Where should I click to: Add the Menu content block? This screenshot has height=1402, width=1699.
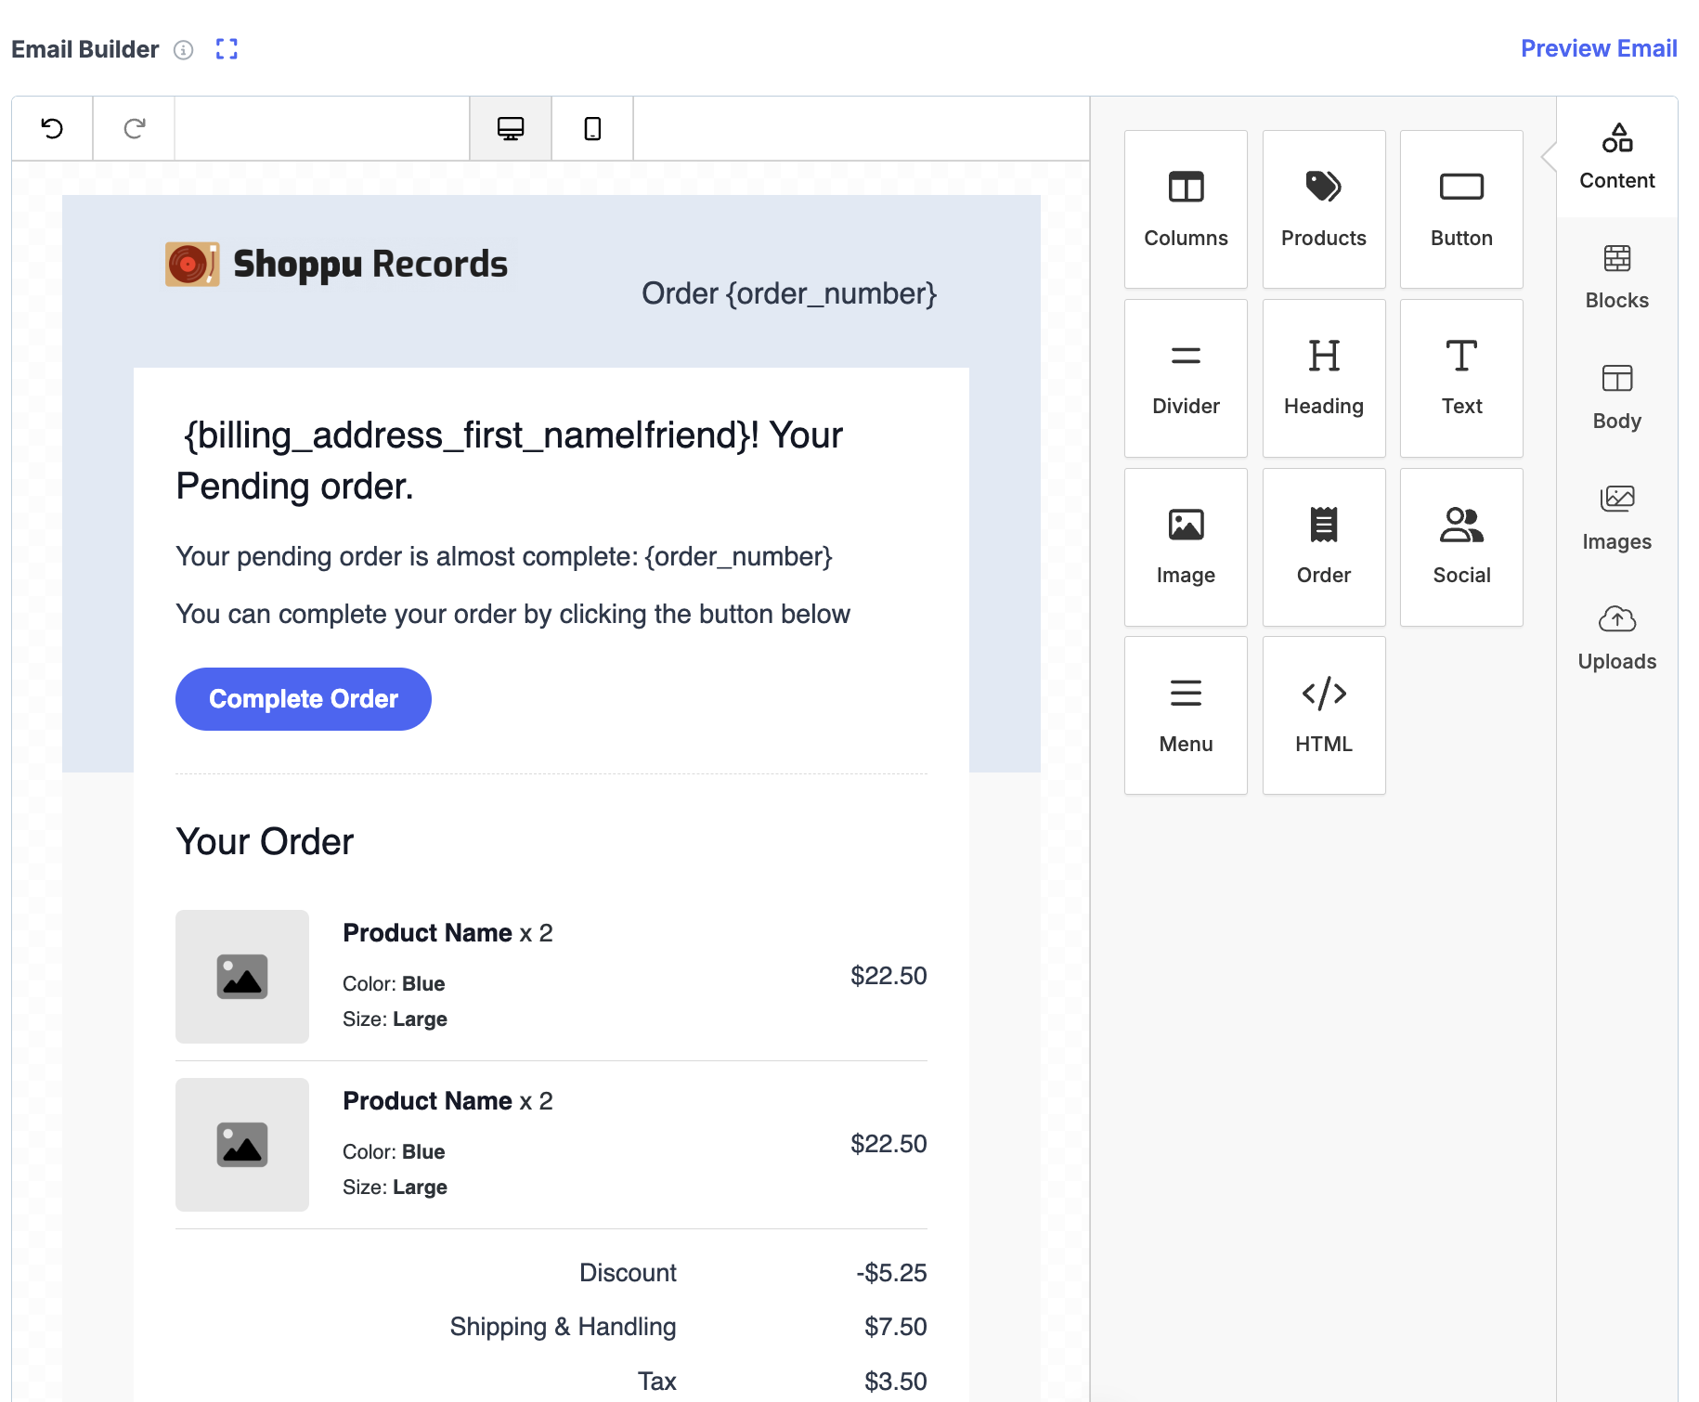coord(1186,715)
